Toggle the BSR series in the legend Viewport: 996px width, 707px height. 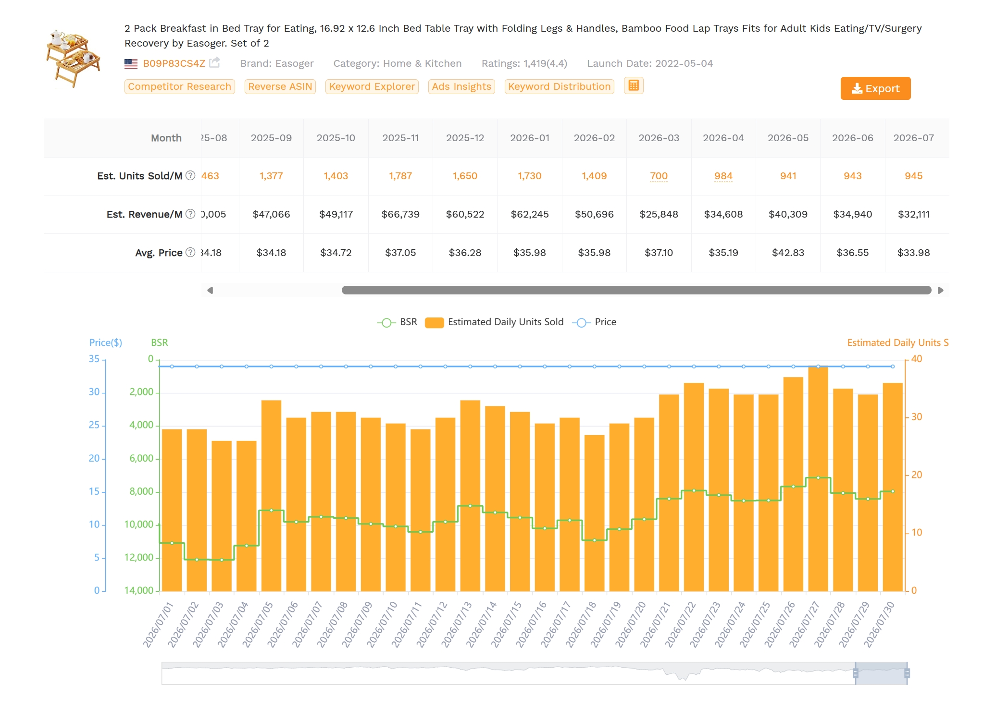pyautogui.click(x=397, y=322)
